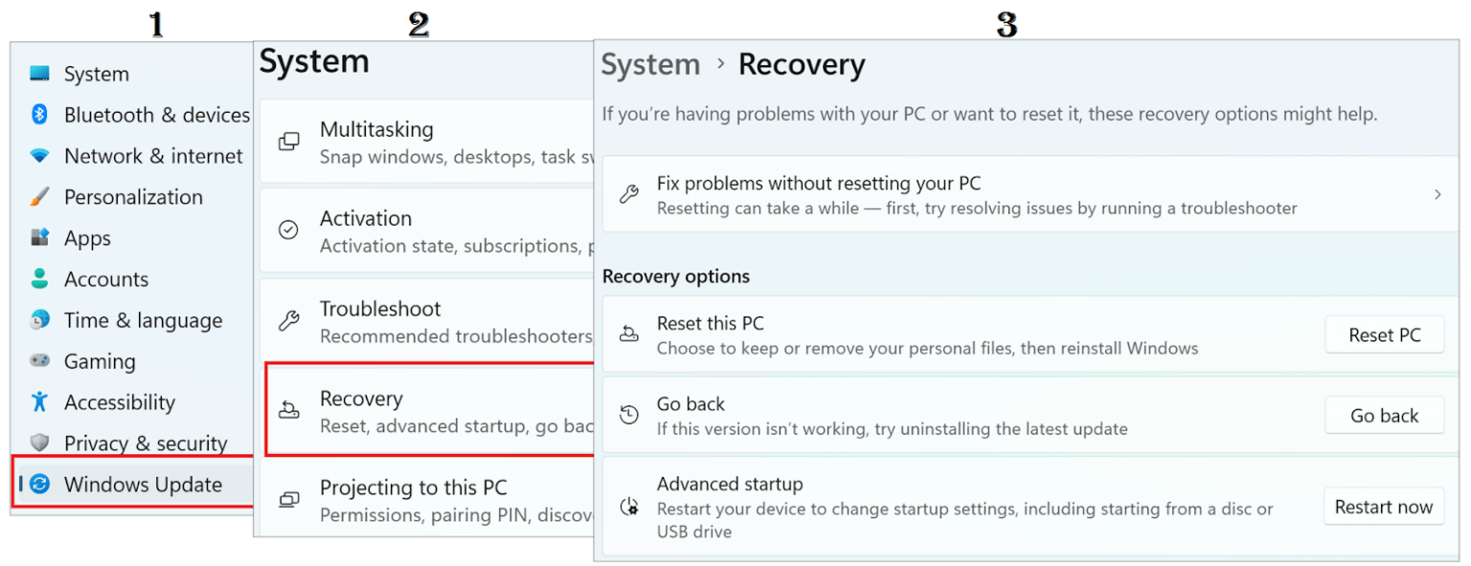
Task: Expand Fix problems without resetting chevron
Action: pyautogui.click(x=1437, y=194)
